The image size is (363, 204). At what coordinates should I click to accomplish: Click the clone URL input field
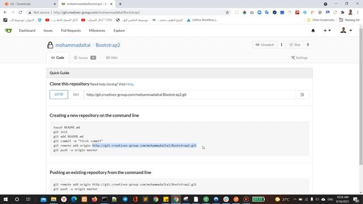pos(190,95)
